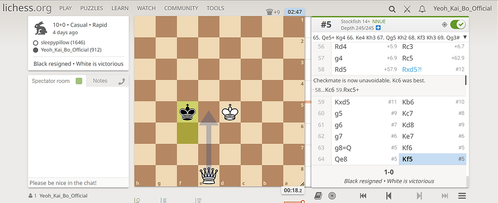Open the WATCH menu
Image resolution: width=498 pixels, height=203 pixels.
146,8
